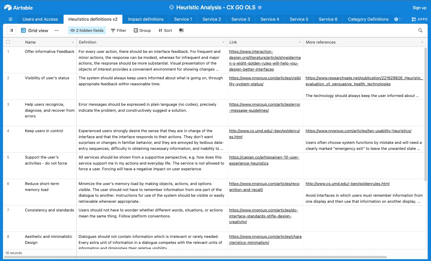Select 'Visibility of user's status' cell
This screenshot has width=431, height=261.
(x=50, y=86)
